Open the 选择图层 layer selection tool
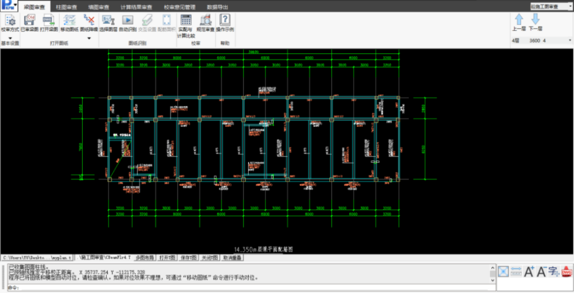The height and width of the screenshot is (293, 574). click(x=108, y=23)
